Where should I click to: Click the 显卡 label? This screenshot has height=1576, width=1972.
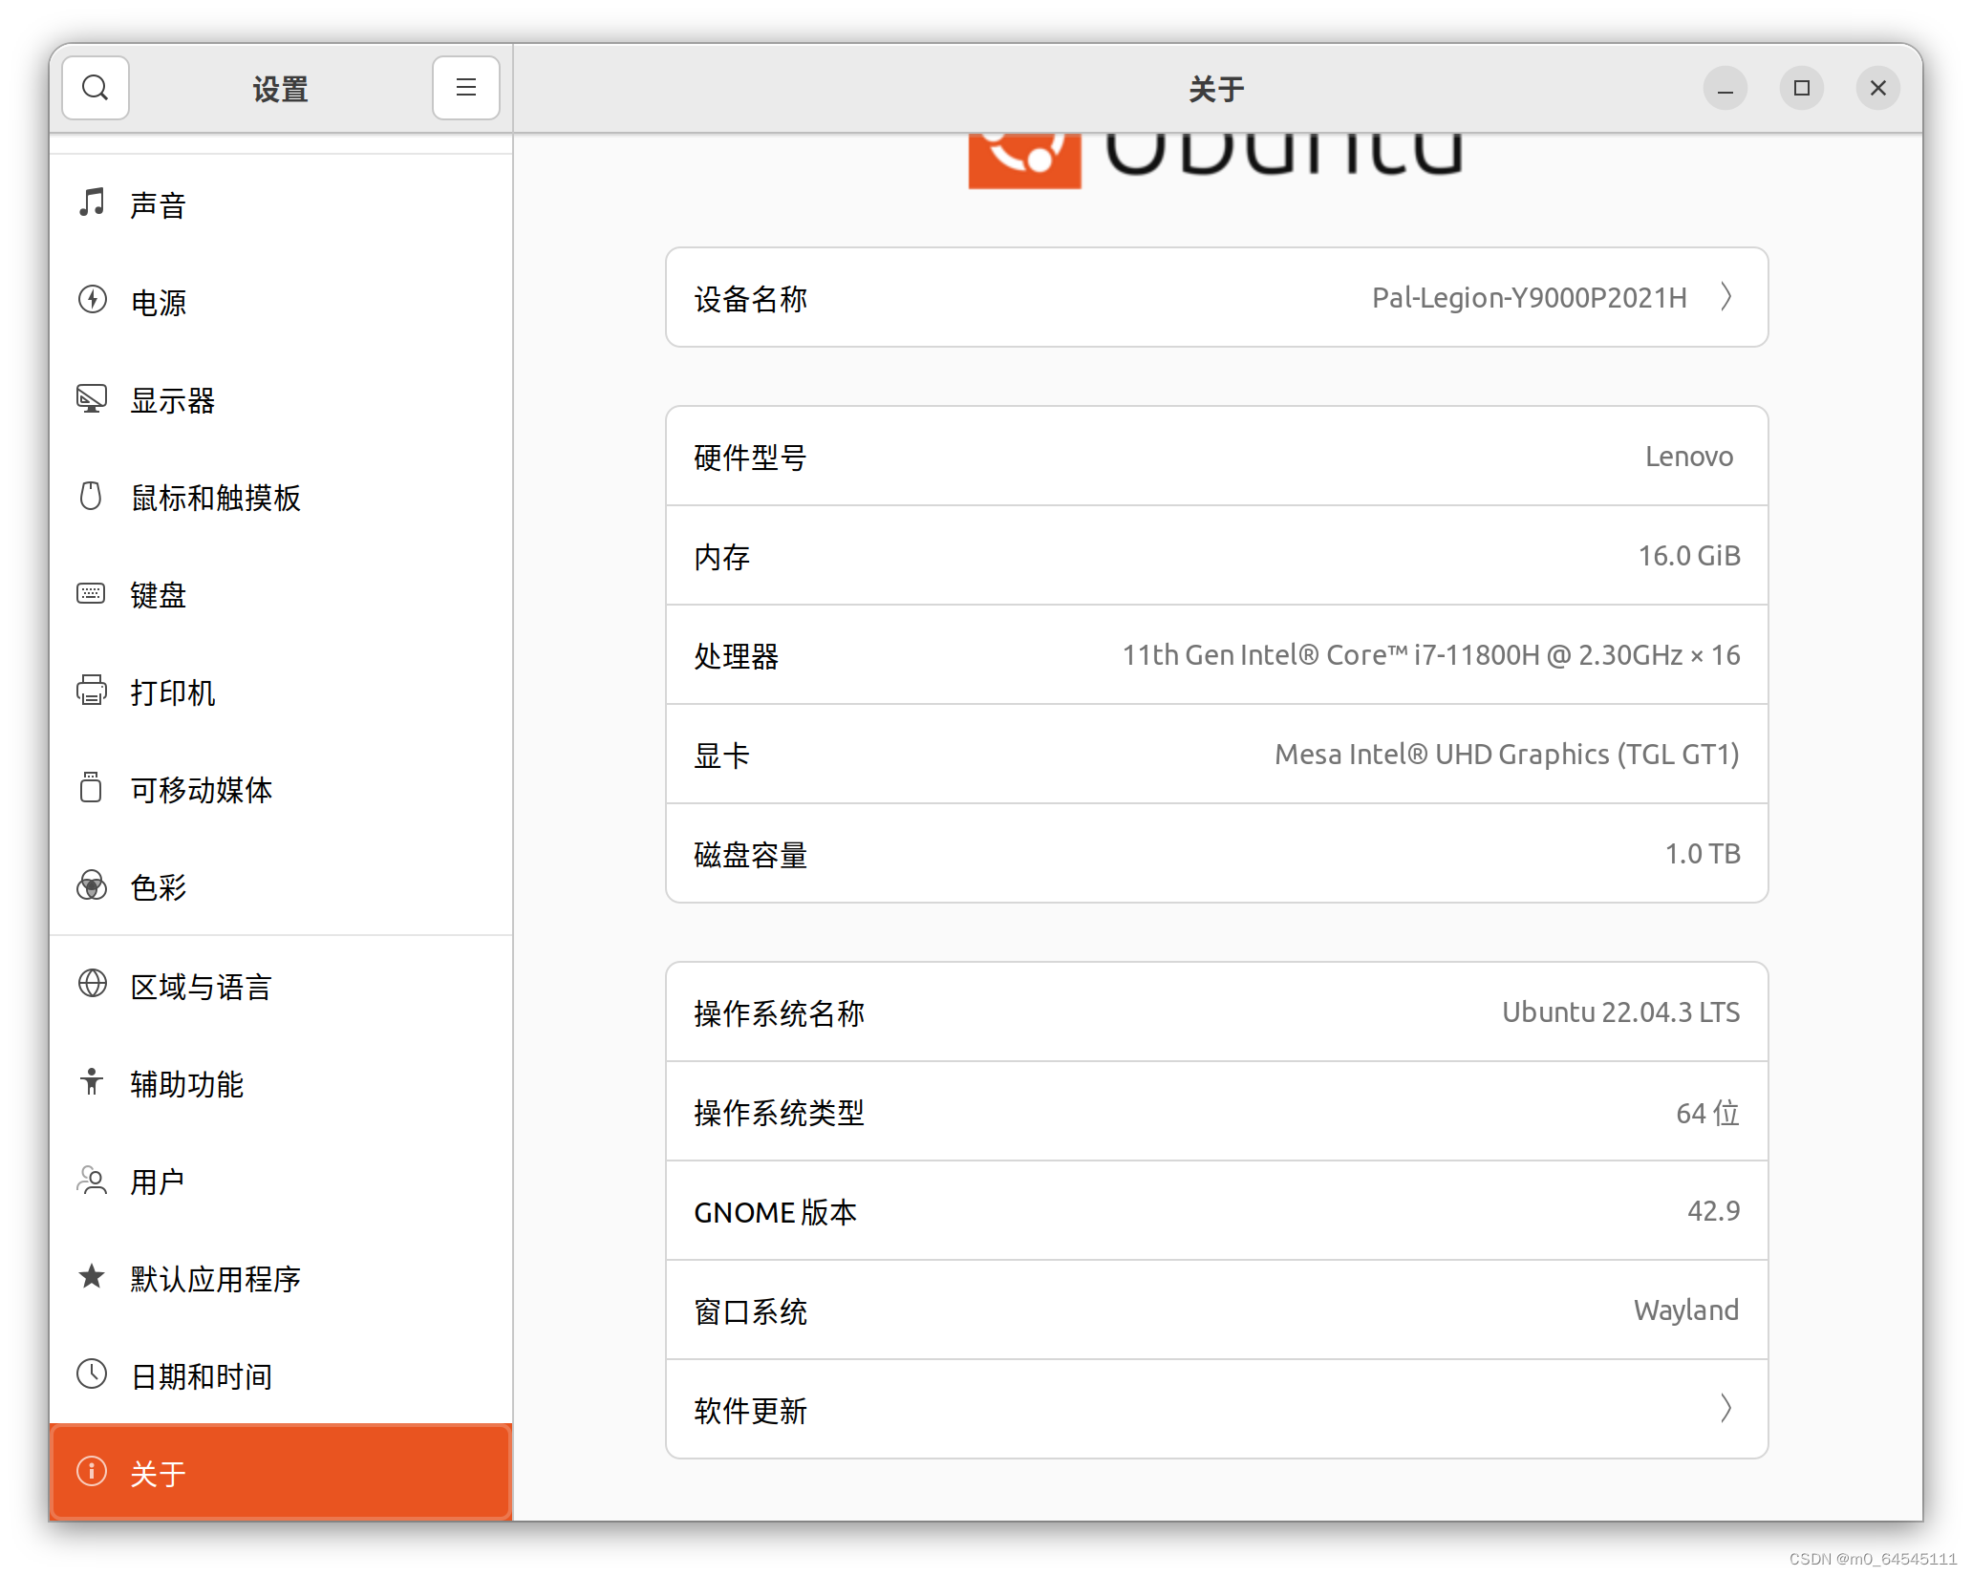[x=722, y=756]
